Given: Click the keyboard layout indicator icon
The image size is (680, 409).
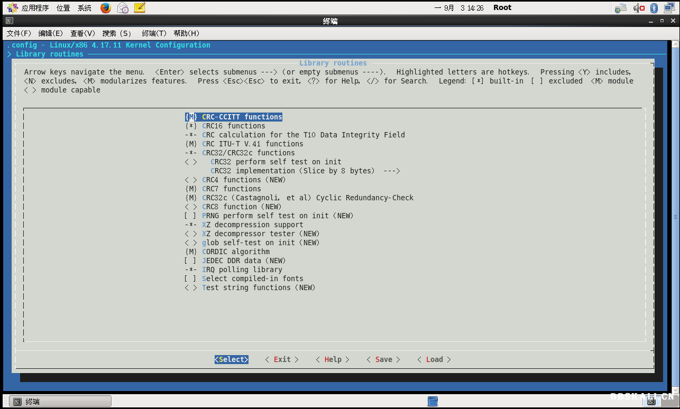Looking at the screenshot, I should click(x=620, y=7).
